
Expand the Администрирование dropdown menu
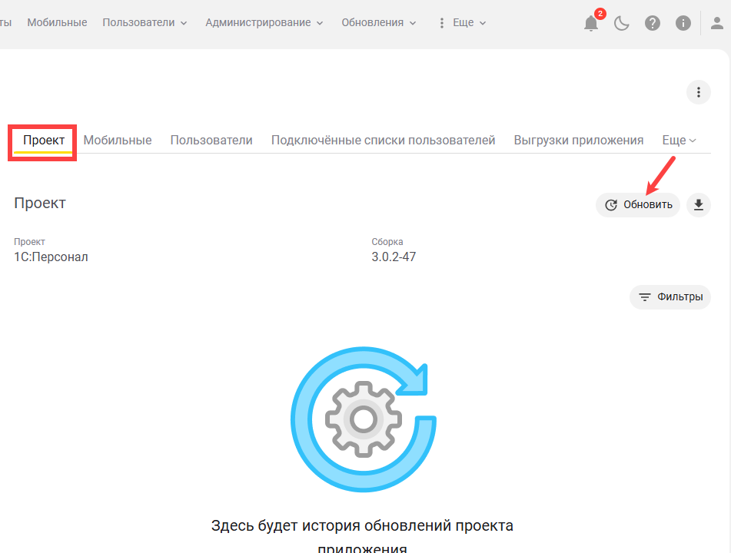(264, 23)
